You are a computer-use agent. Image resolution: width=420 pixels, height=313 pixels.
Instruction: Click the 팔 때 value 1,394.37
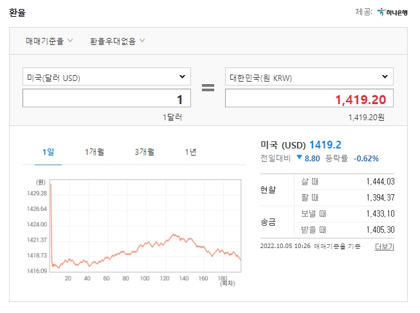point(380,197)
